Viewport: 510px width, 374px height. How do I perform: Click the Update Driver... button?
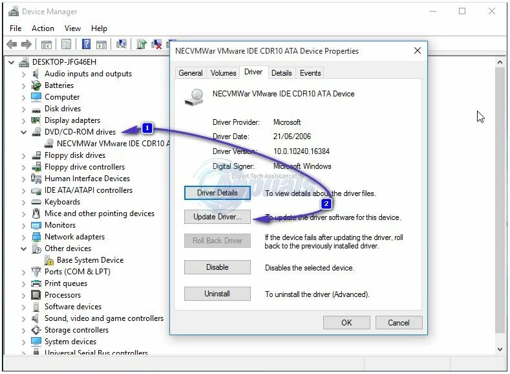point(217,217)
